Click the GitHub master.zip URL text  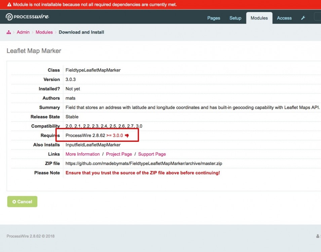(144, 164)
